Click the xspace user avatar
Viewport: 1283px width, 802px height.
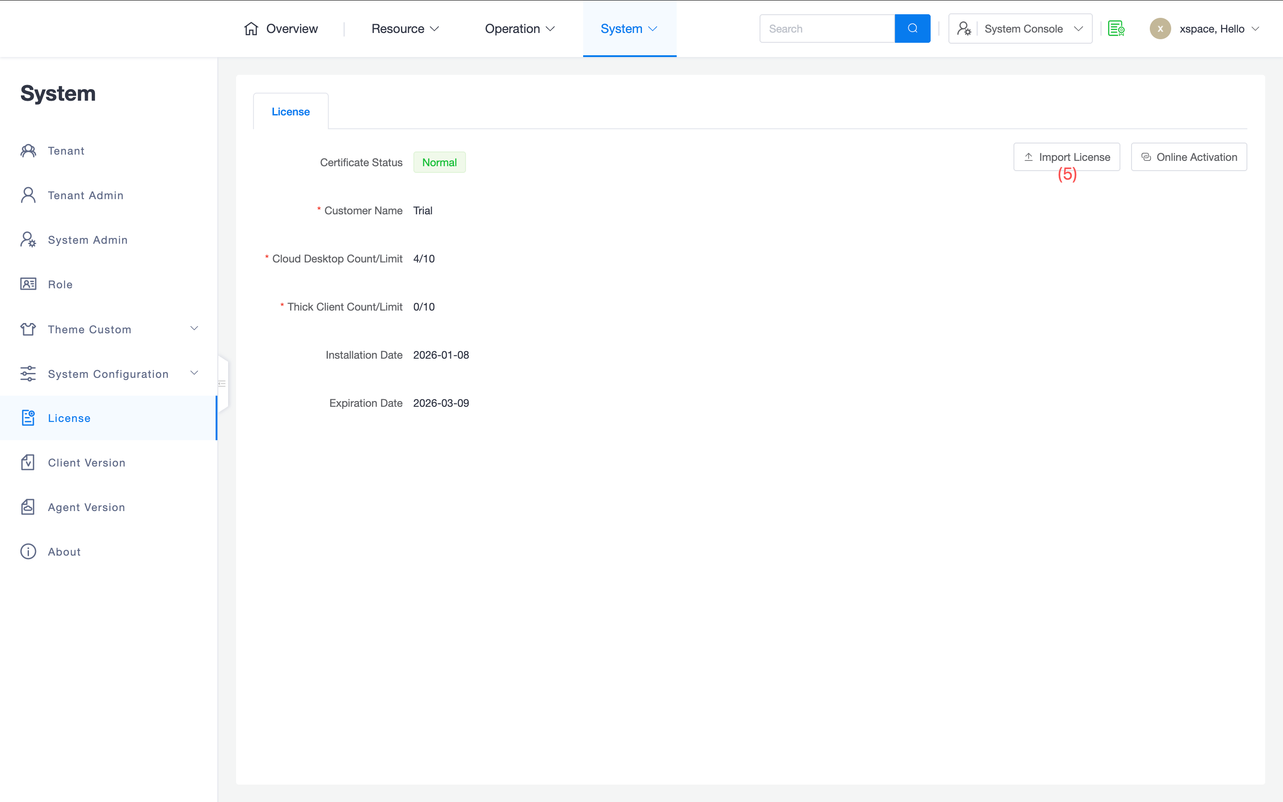(x=1160, y=29)
